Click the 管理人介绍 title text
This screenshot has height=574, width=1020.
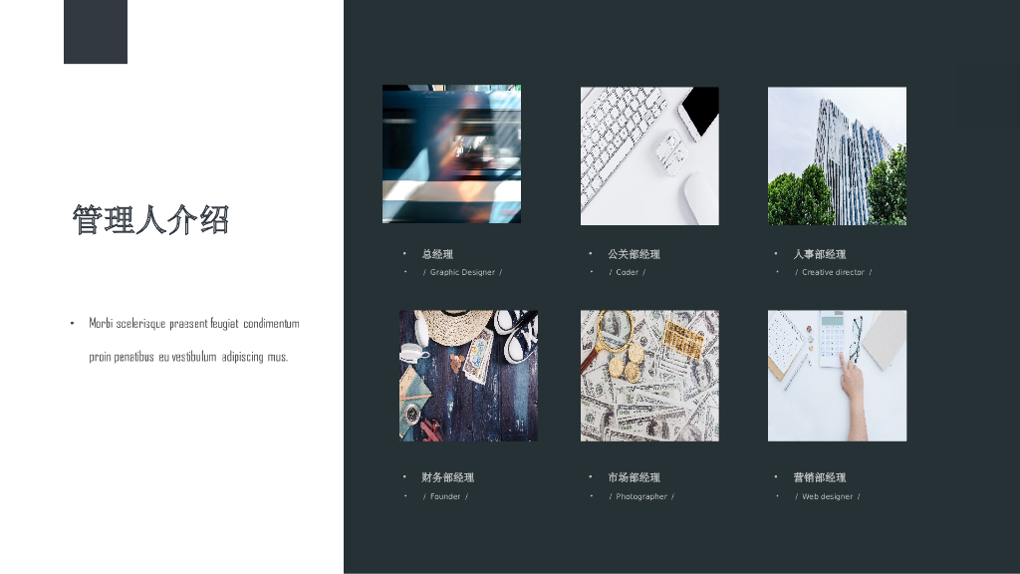(150, 220)
